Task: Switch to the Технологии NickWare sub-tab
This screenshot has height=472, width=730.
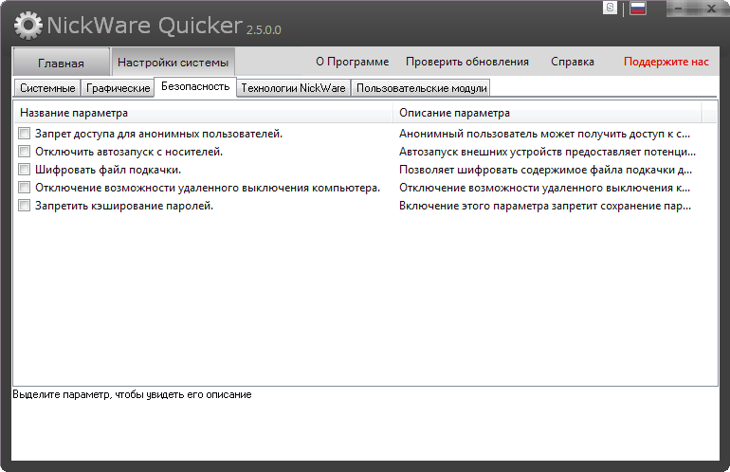Action: click(293, 88)
